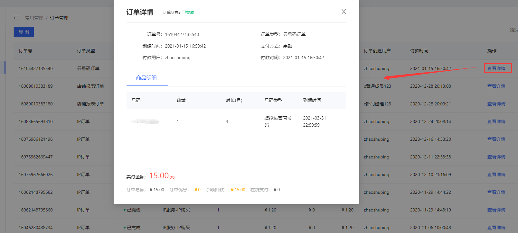Click order number 16083665693810 in table
The image size is (518, 233).
coord(36,121)
